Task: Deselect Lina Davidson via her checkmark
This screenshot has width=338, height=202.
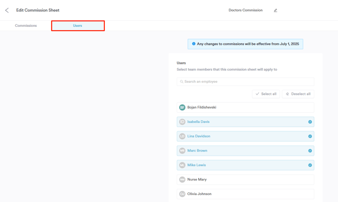Action: coord(310,136)
